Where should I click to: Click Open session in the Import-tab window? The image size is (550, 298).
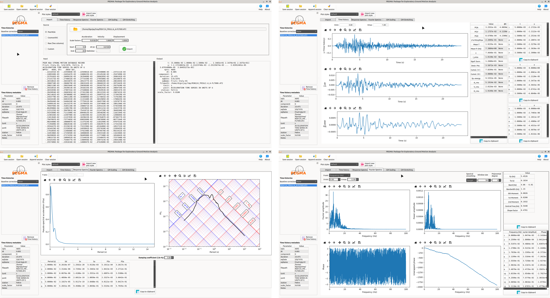point(22,7)
